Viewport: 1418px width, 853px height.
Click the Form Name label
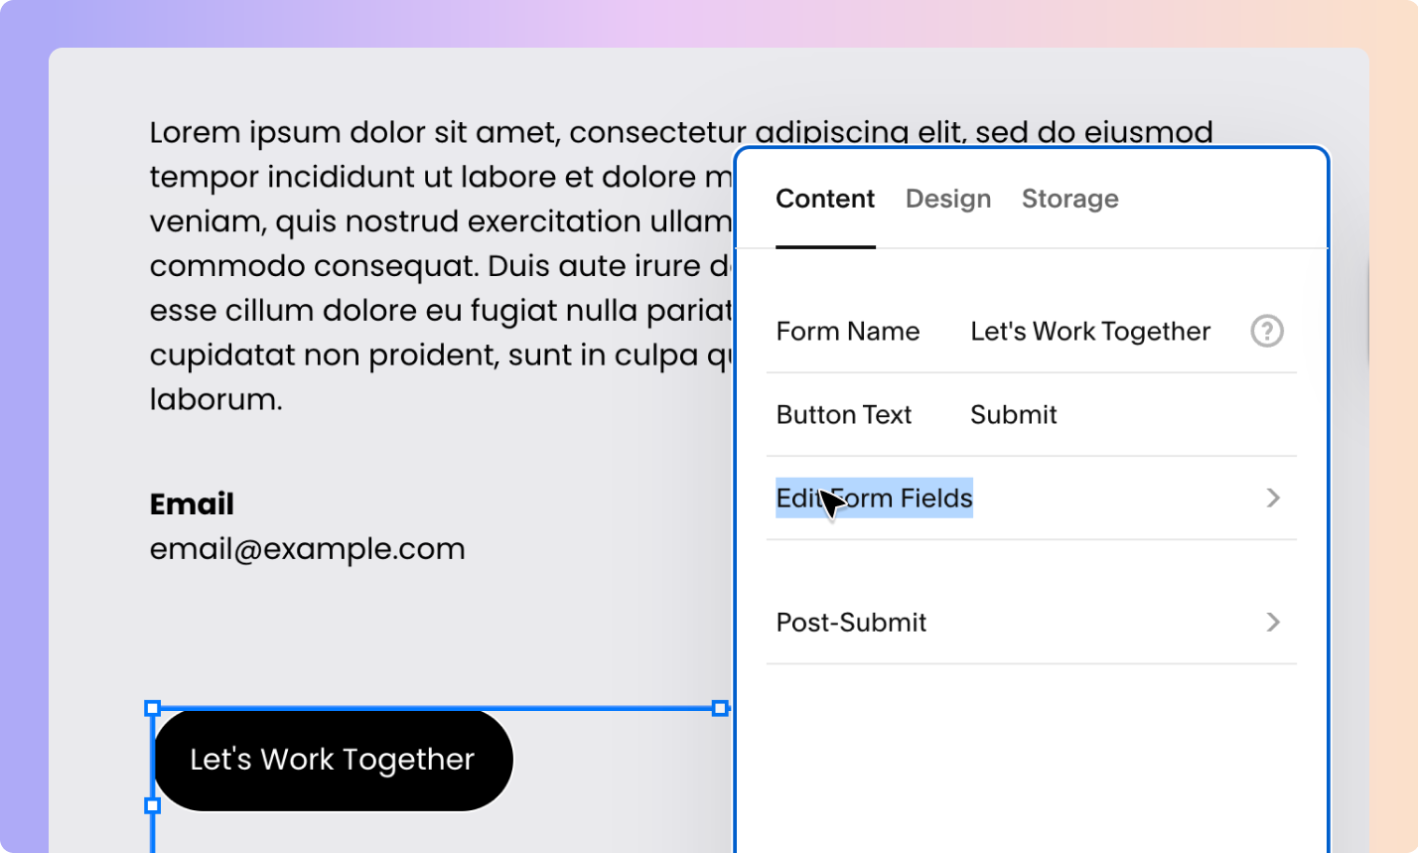pyautogui.click(x=848, y=332)
